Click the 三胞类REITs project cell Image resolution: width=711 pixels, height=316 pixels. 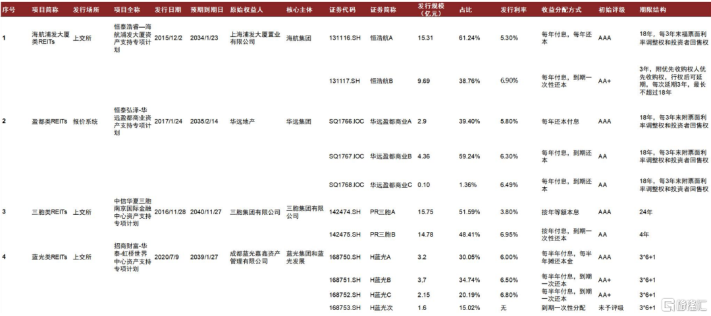point(49,212)
